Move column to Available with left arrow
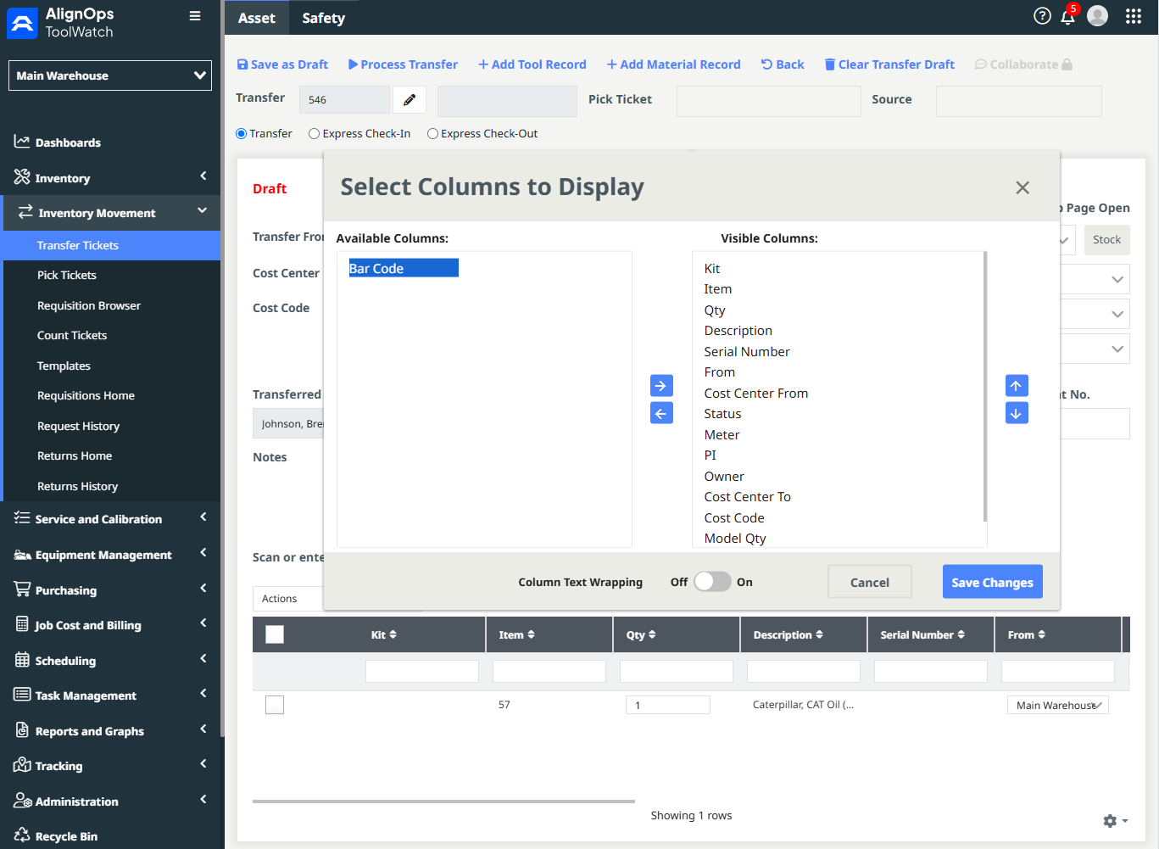Image resolution: width=1159 pixels, height=849 pixels. (661, 413)
